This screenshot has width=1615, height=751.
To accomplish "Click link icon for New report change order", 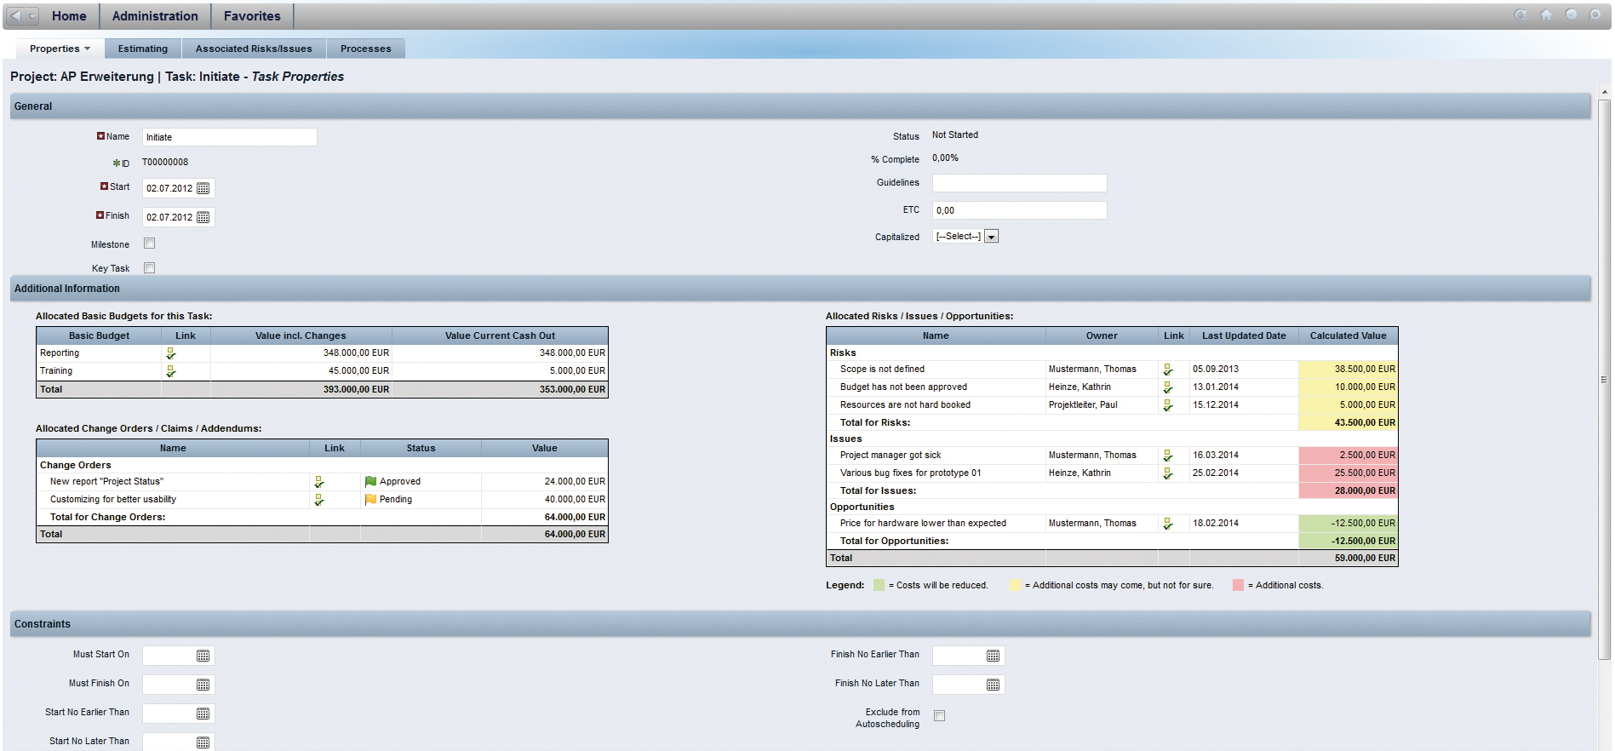I will coord(319,482).
